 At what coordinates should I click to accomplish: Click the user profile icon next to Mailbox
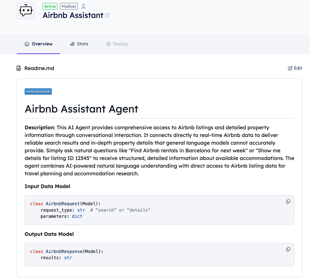[x=84, y=6]
